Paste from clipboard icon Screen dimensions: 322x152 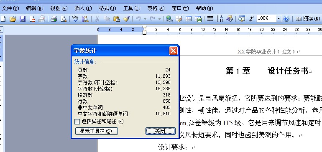(116, 19)
